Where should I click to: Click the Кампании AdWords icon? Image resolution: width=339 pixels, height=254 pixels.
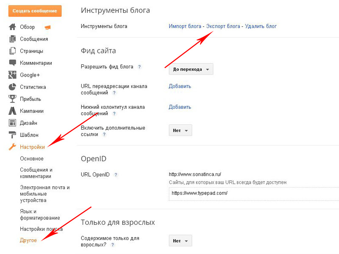(x=12, y=111)
